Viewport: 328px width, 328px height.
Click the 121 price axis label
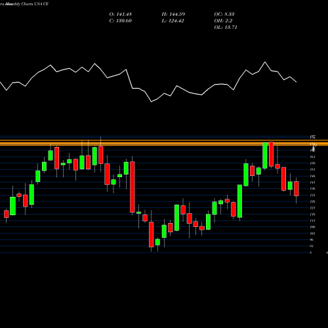click(x=313, y=208)
